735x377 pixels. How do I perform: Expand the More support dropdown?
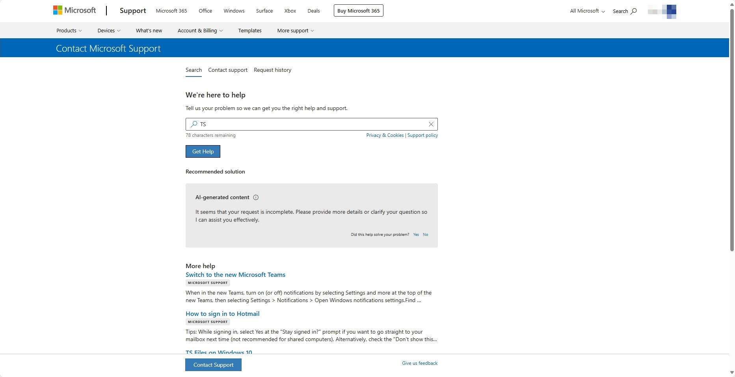tap(296, 30)
